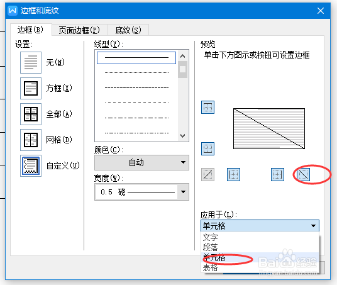Switch to the 边框(B) tab
337x285 pixels.
31,30
